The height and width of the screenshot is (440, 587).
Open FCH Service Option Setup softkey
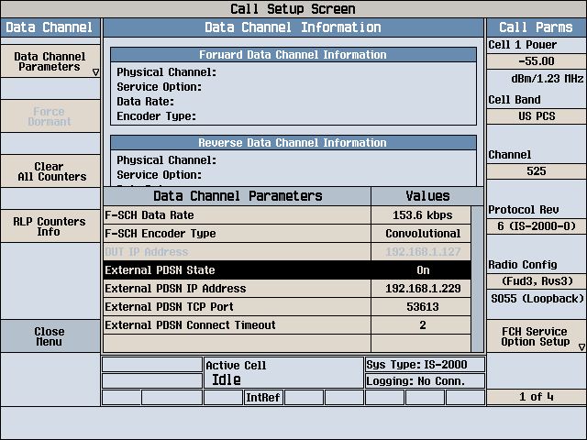point(536,336)
